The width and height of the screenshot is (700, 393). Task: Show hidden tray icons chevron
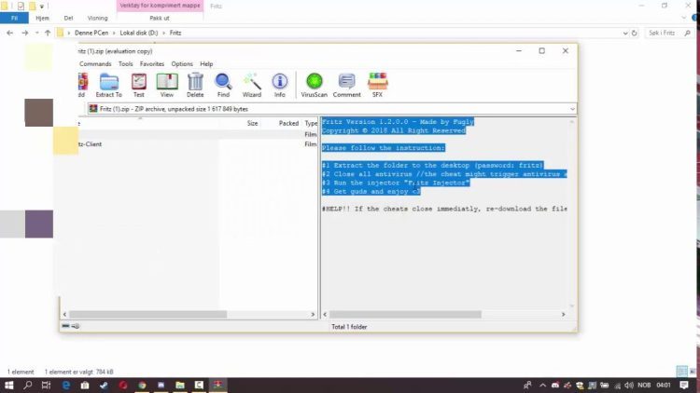point(542,385)
